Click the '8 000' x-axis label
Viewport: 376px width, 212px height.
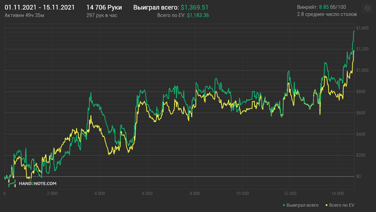194,194
